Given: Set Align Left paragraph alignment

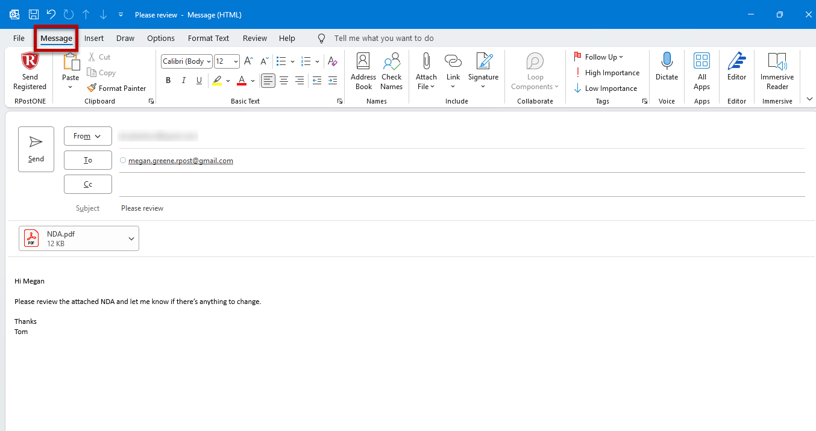Looking at the screenshot, I should [268, 80].
